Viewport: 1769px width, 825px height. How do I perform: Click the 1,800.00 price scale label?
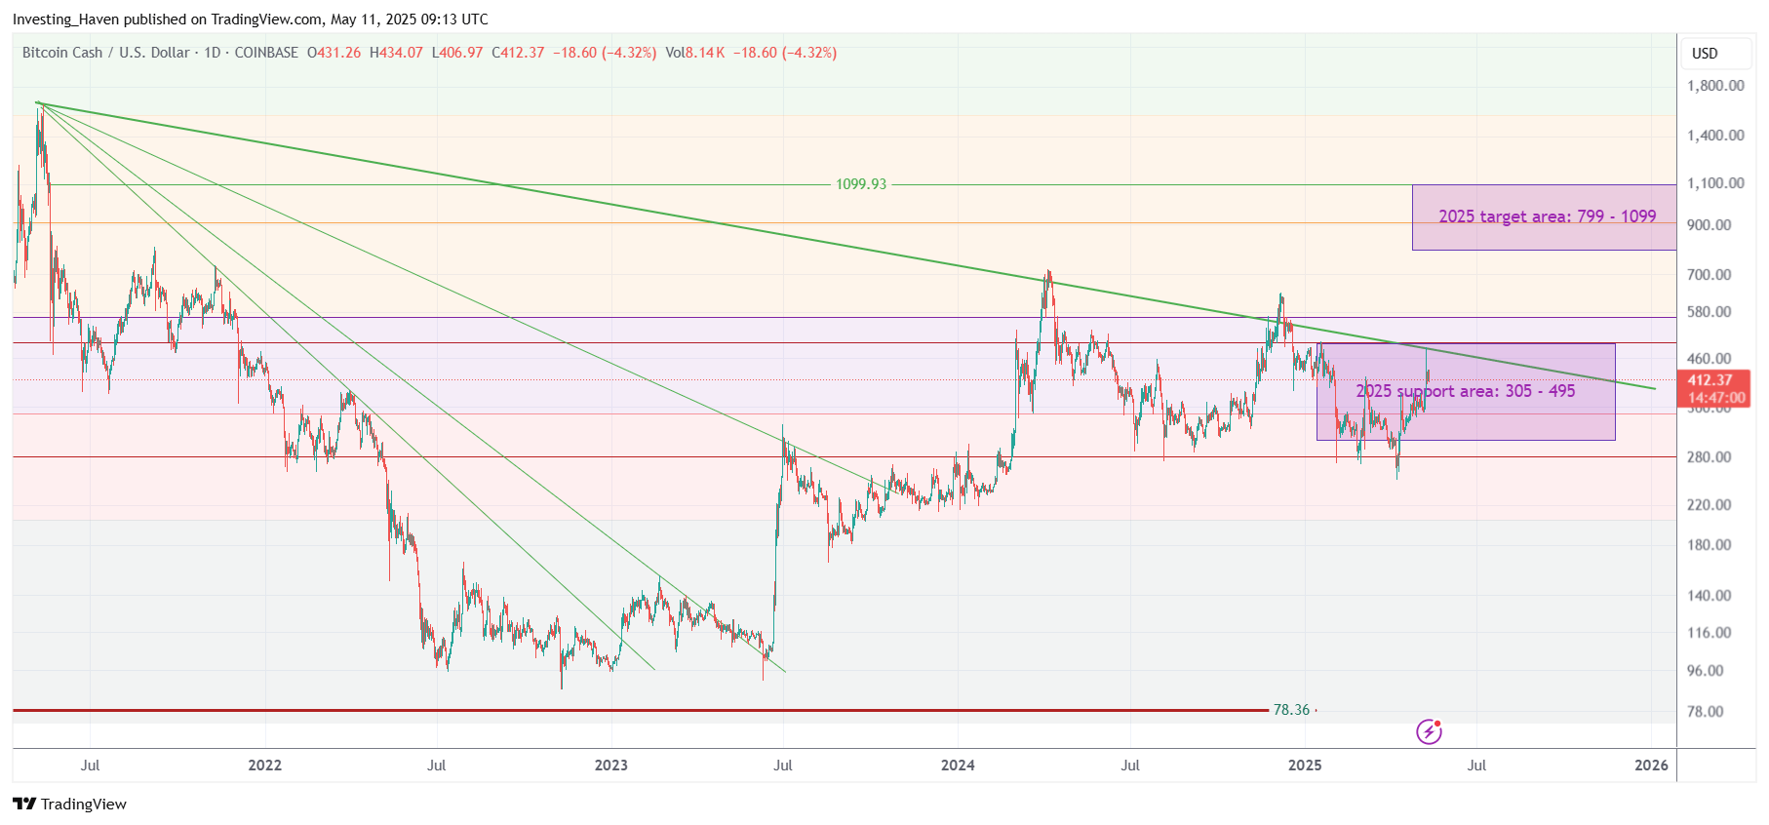[x=1715, y=86]
